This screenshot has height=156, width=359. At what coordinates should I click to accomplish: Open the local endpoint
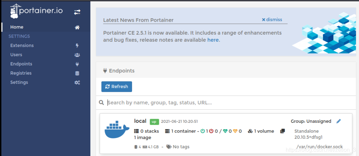[x=140, y=121]
